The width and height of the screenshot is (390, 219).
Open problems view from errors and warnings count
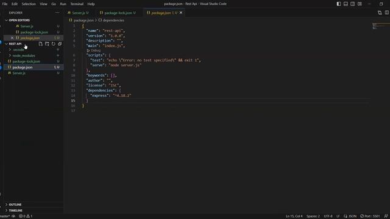coord(26,217)
